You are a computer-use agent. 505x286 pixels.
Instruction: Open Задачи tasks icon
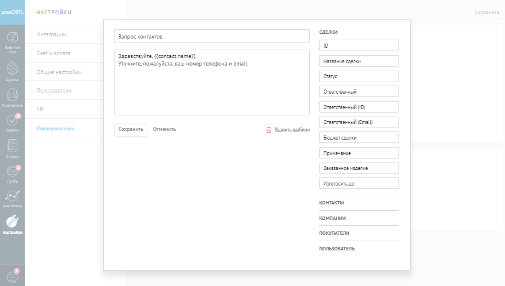pyautogui.click(x=12, y=121)
